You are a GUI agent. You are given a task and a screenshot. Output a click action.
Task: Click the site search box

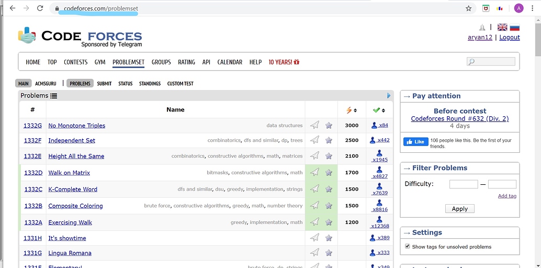[491, 61]
